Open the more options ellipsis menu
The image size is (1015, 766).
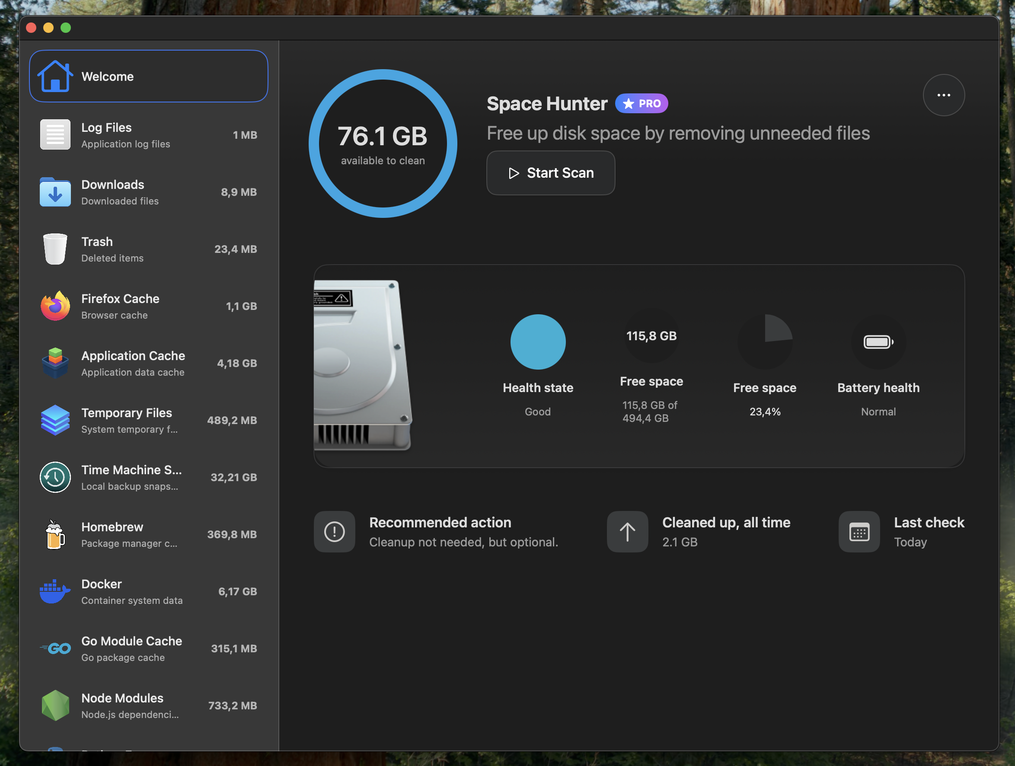944,95
